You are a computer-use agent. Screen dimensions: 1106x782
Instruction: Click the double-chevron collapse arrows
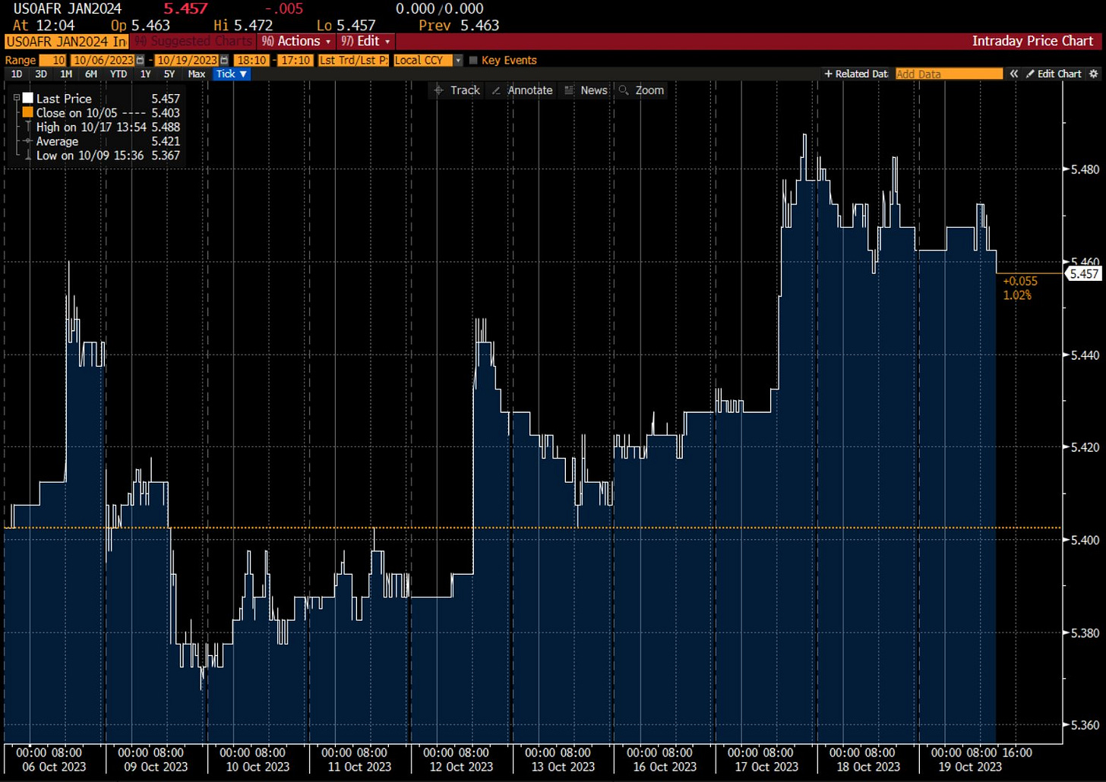point(1013,74)
